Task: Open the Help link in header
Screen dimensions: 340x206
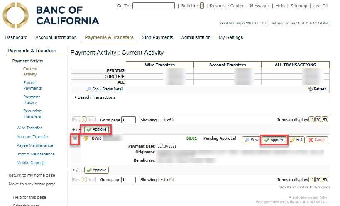Action: click(280, 6)
